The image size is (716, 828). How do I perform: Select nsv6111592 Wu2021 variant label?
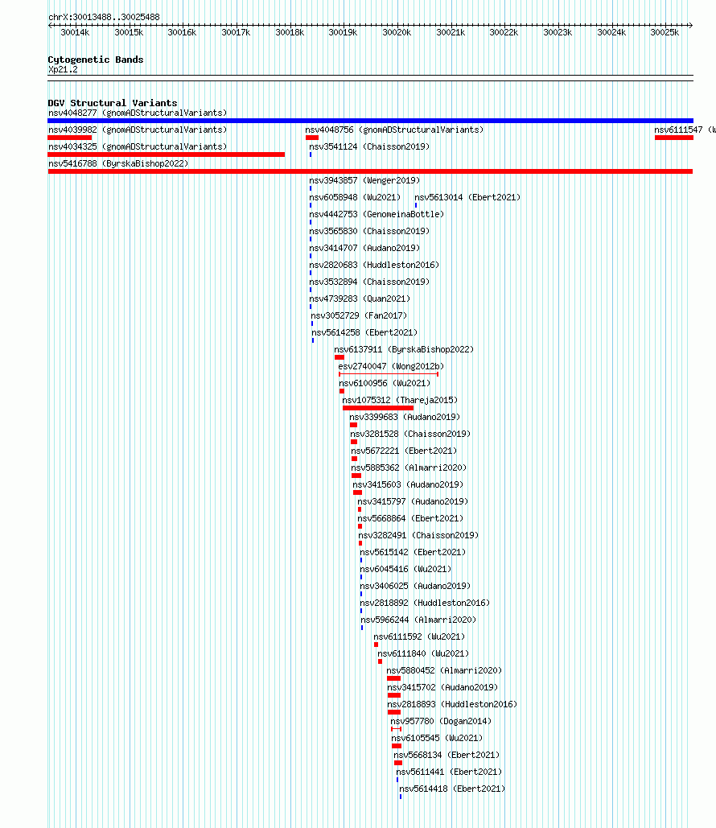pos(419,636)
